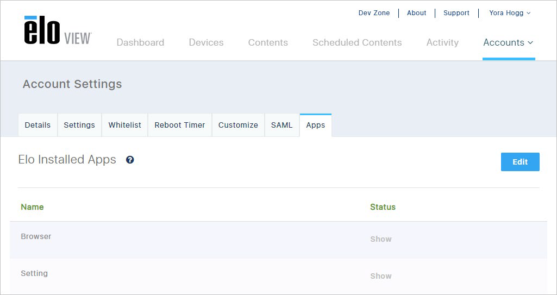
Task: Switch to the Details tab
Action: [x=37, y=125]
